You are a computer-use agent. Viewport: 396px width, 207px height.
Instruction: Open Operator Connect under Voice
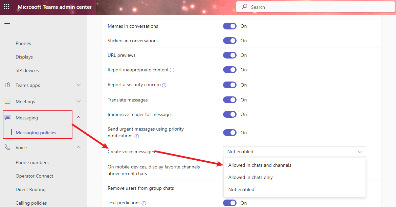tap(34, 176)
